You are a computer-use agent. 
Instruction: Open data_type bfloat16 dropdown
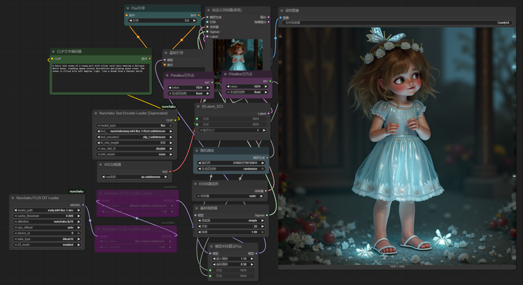coord(47,239)
